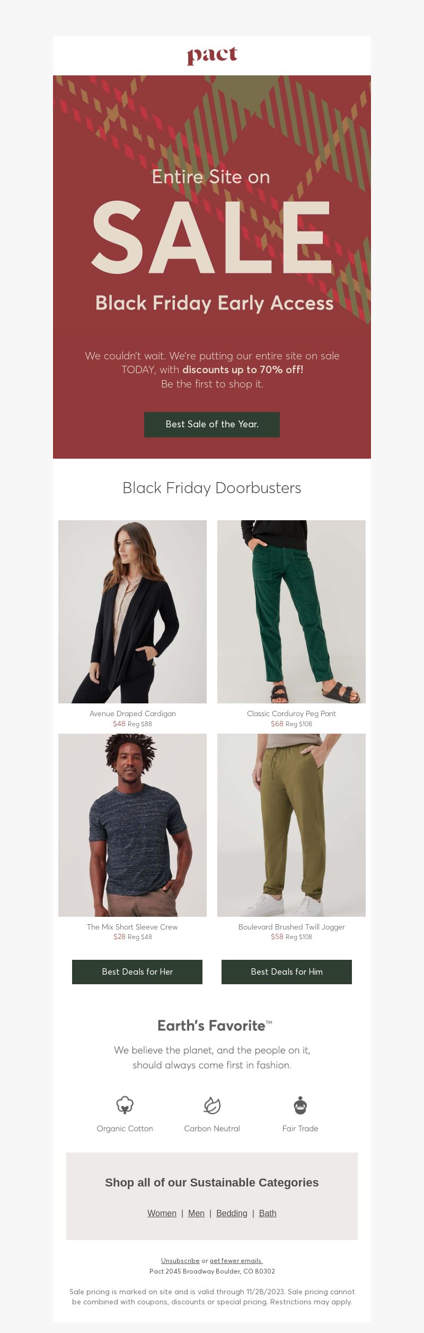Click the Avenue Draped Cardigan product title

click(x=132, y=713)
